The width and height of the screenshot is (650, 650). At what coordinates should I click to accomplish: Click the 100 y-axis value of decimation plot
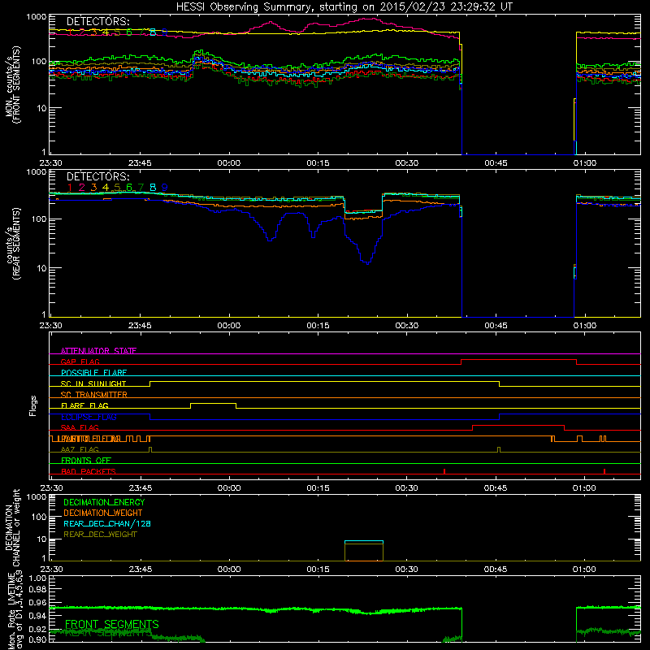(x=40, y=517)
